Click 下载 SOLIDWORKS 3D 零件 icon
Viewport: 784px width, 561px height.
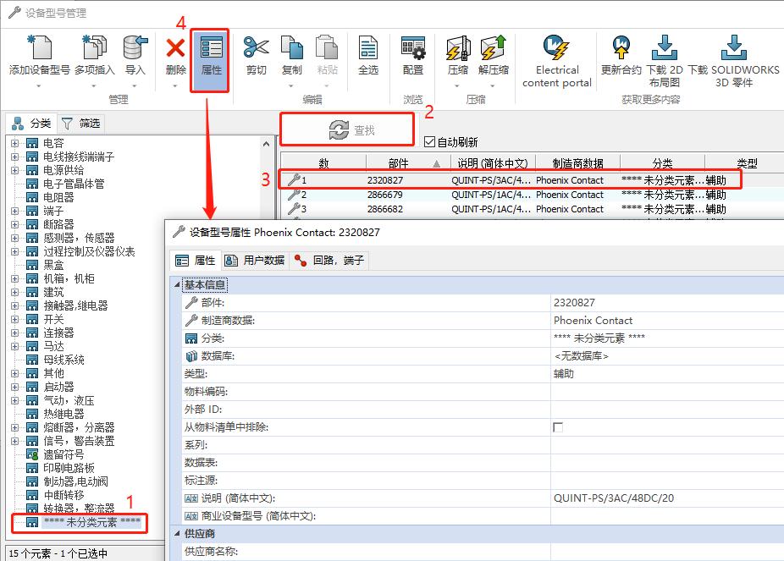click(x=733, y=47)
